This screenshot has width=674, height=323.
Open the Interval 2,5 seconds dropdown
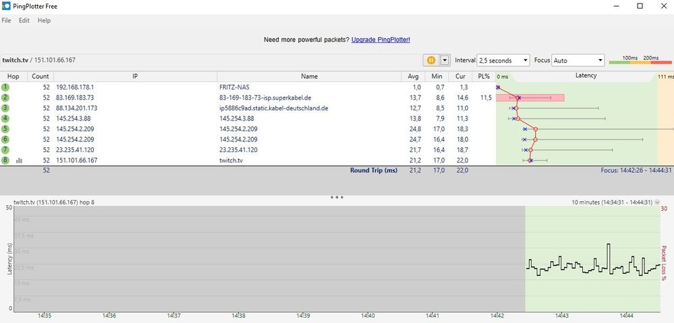503,61
